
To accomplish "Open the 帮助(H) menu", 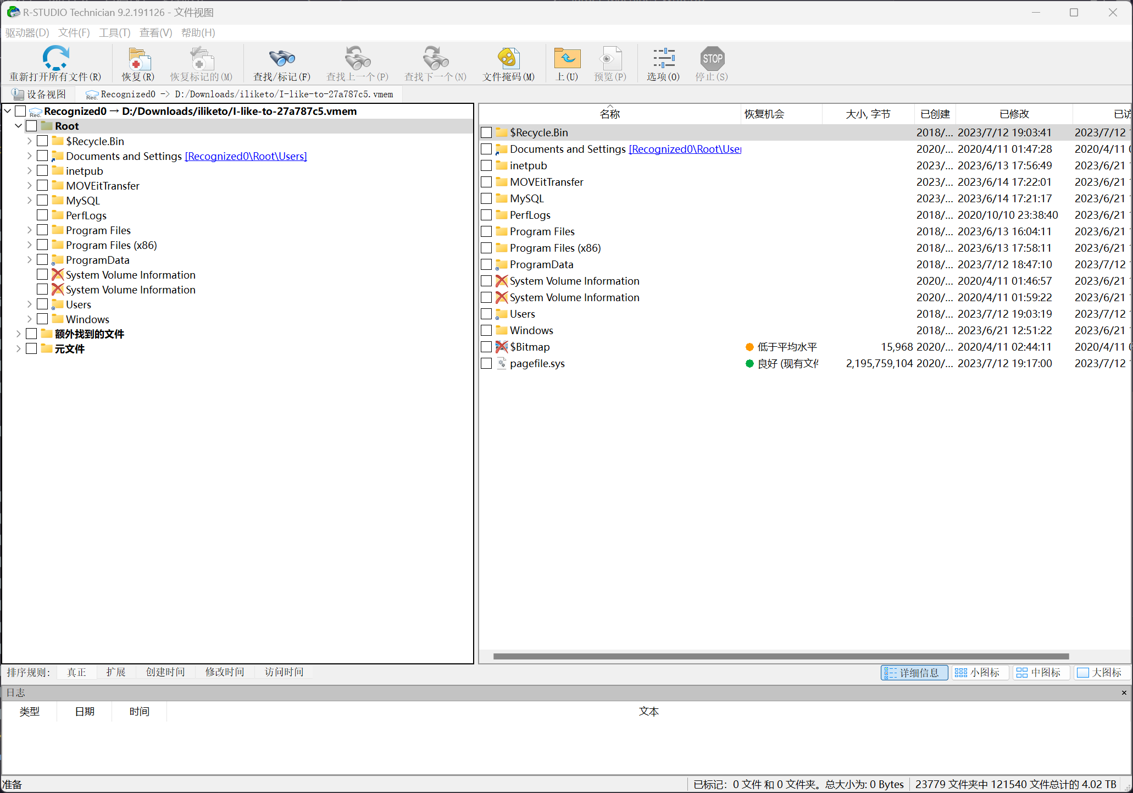I will pos(198,32).
